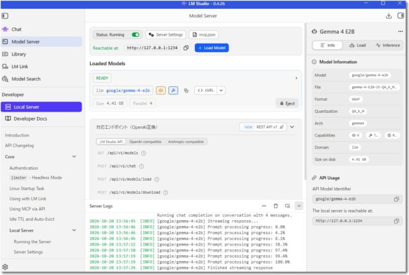Click the vision capability chip in Model Information
This screenshot has width=409, height=275.
pyautogui.click(x=355, y=135)
